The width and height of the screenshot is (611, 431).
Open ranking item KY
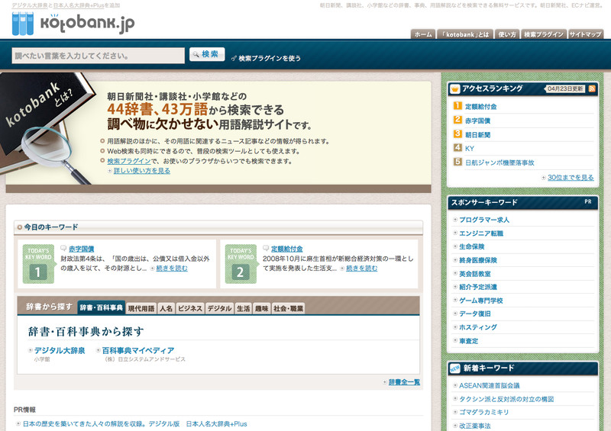pos(470,148)
